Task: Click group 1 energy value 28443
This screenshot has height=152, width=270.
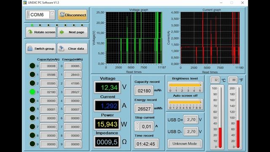Action: pos(73,75)
